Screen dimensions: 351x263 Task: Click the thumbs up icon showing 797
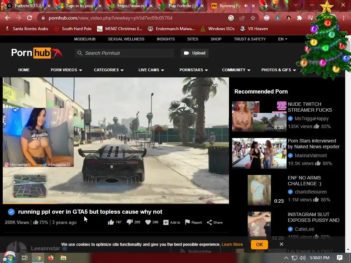click(111, 222)
